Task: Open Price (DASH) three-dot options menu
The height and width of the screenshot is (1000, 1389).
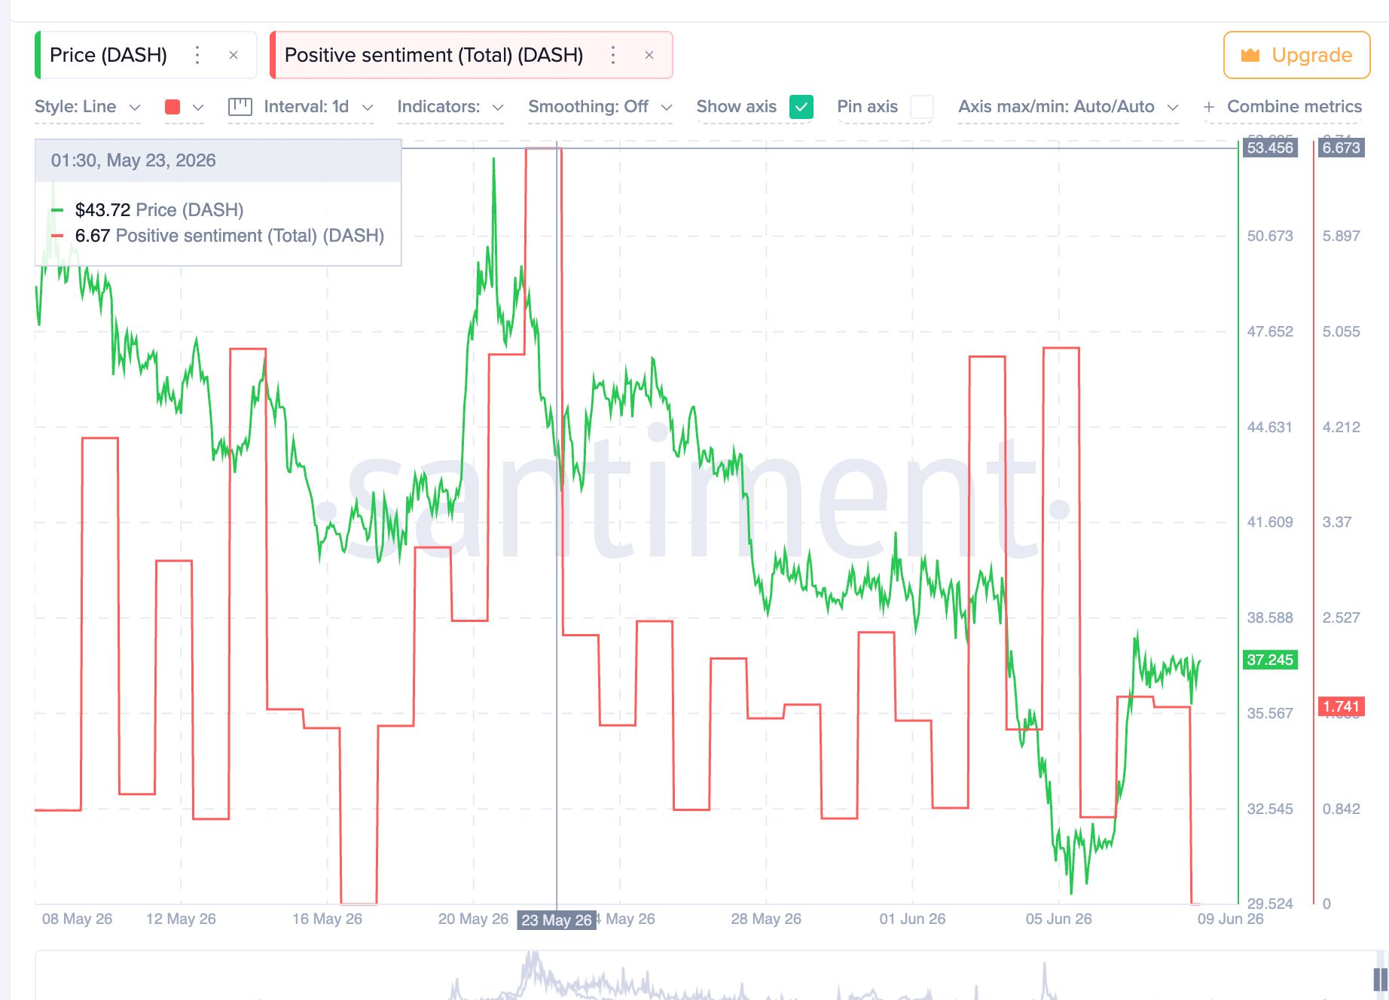Action: point(197,55)
